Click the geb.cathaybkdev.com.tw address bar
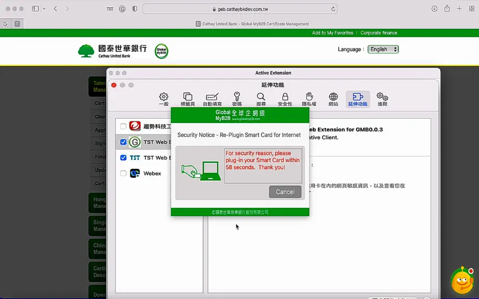479x299 pixels. tap(240, 9)
